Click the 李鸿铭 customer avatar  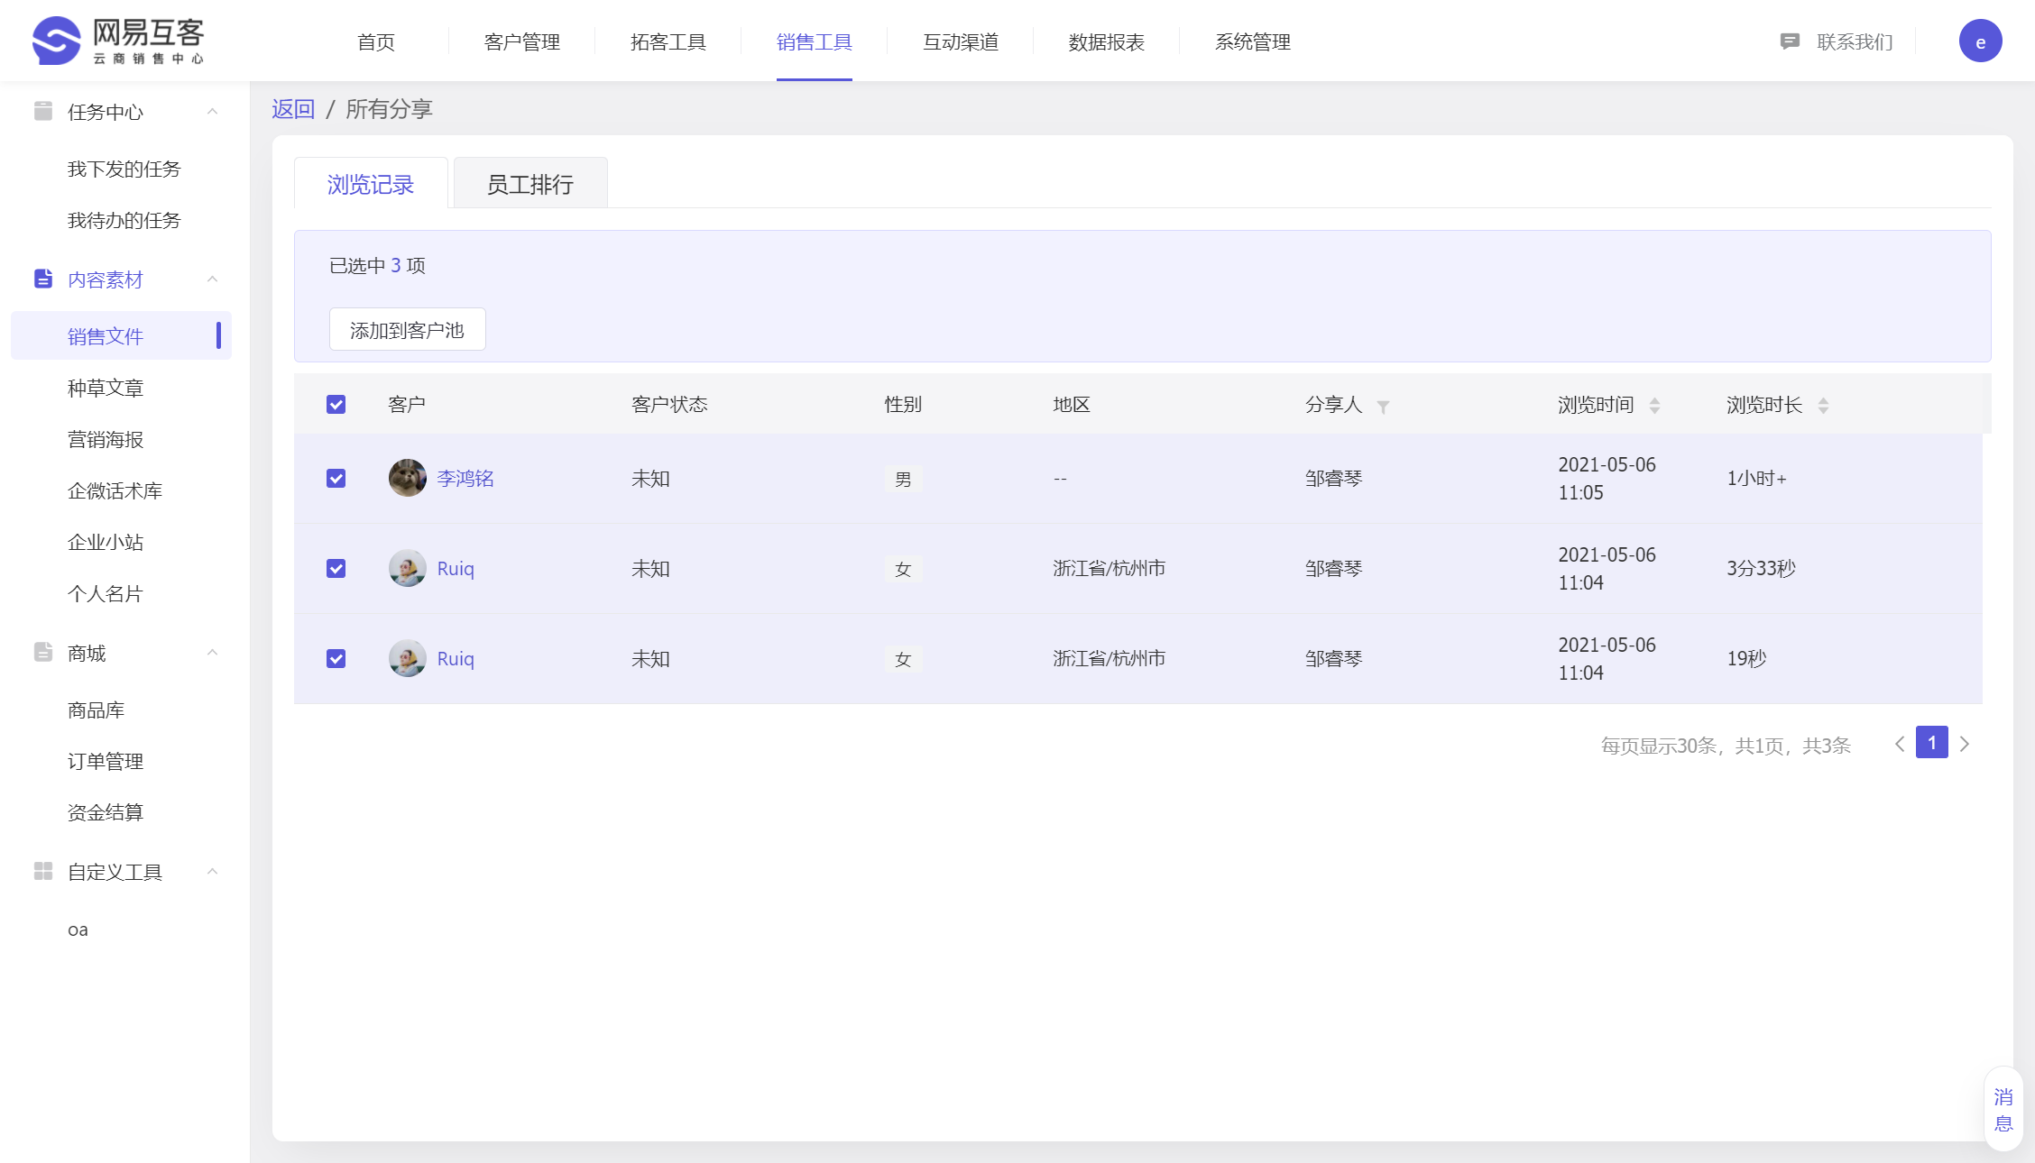click(408, 478)
